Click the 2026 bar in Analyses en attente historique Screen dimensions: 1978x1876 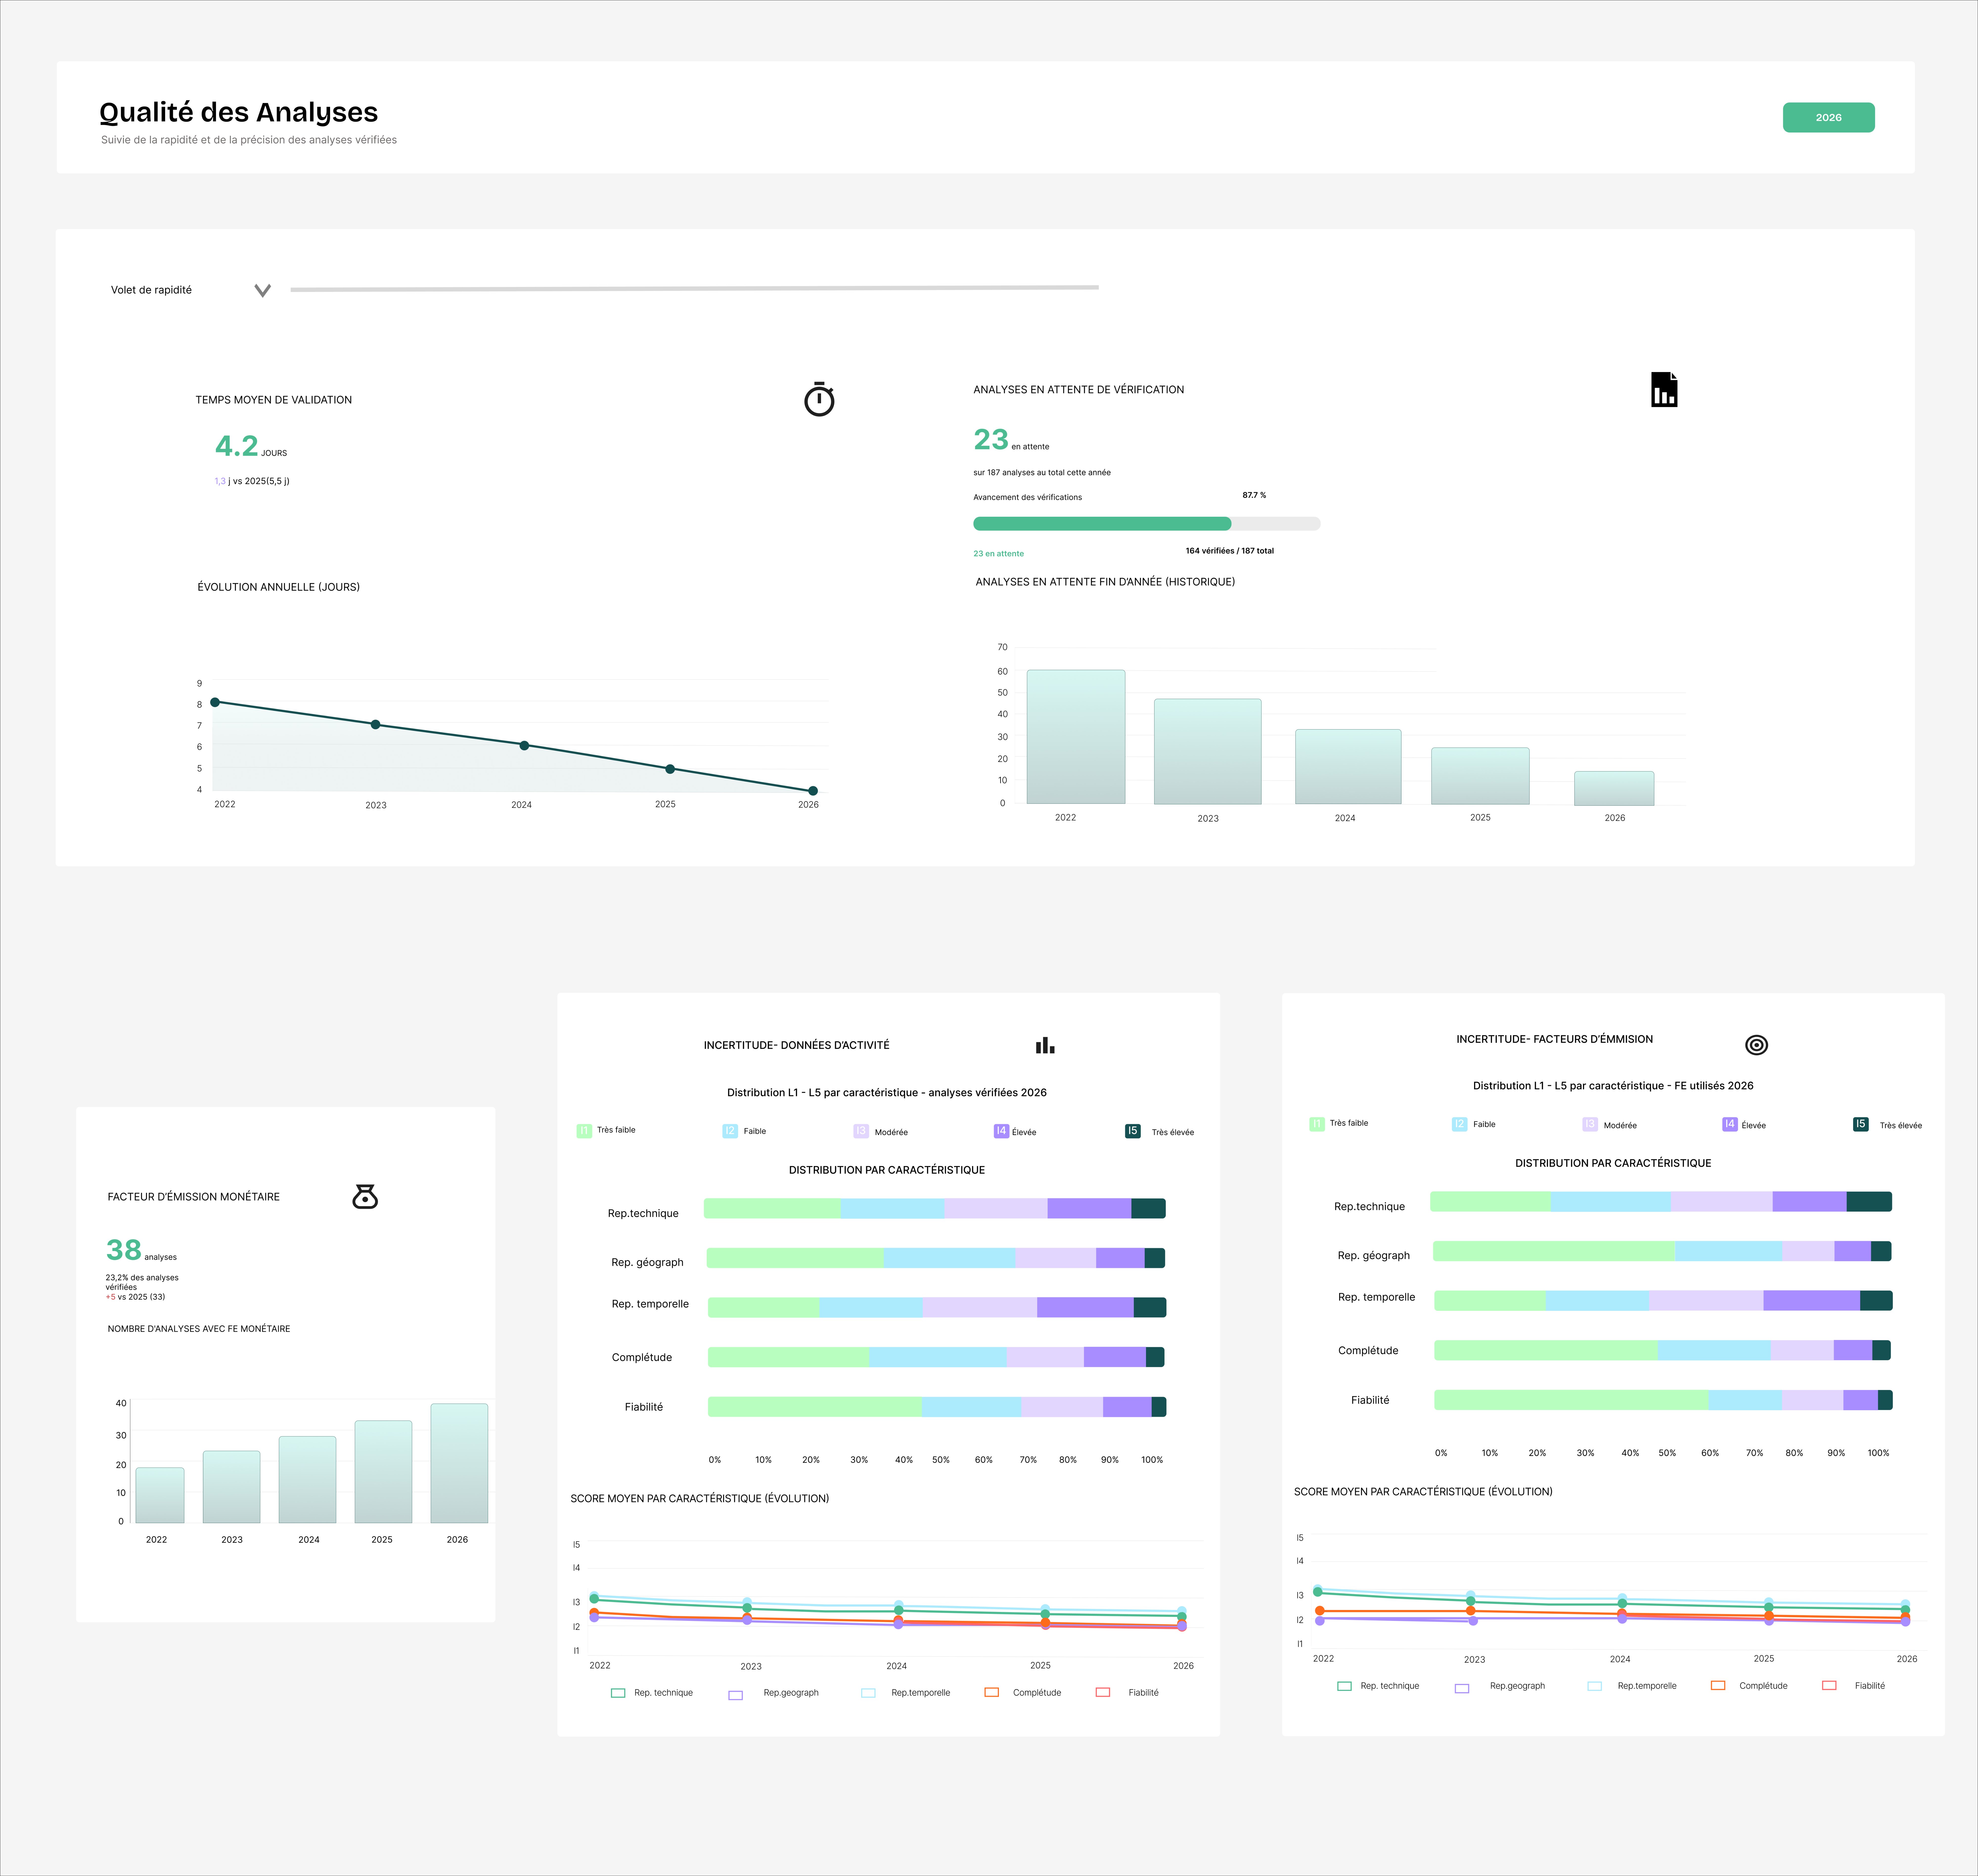pyautogui.click(x=1614, y=788)
